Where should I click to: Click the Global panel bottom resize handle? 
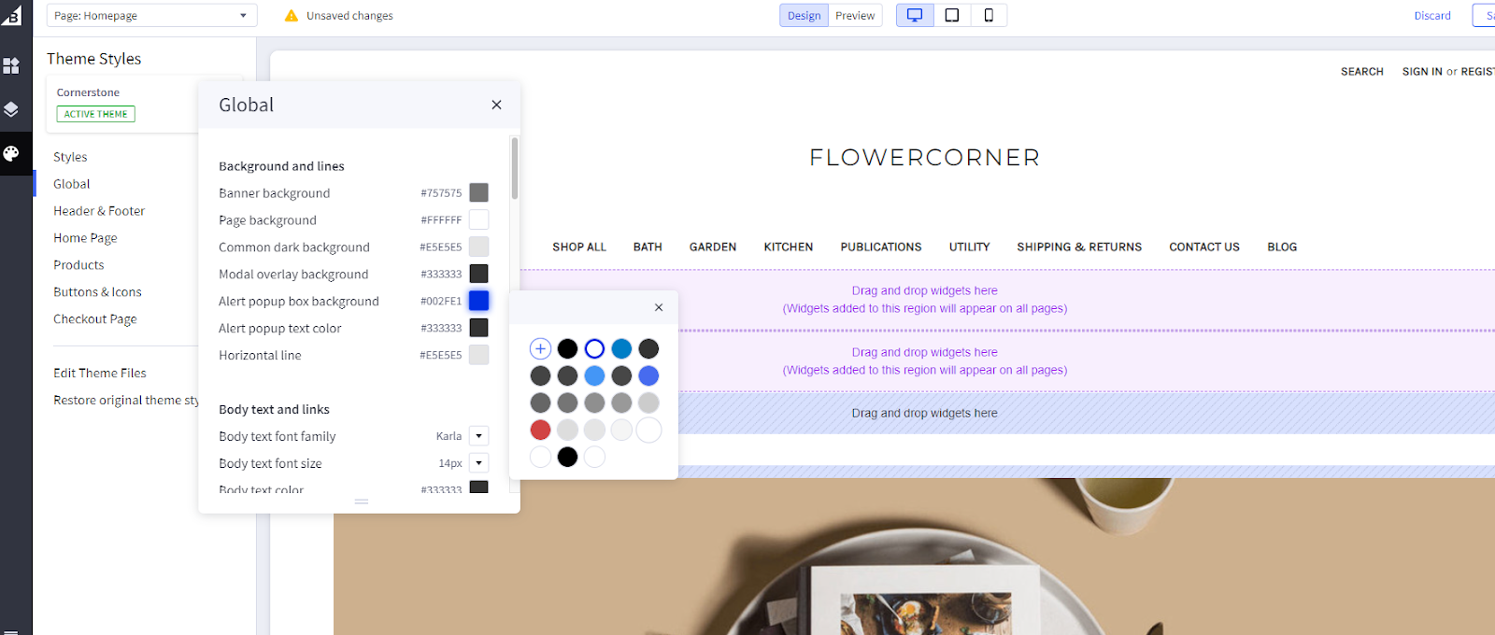(x=362, y=501)
